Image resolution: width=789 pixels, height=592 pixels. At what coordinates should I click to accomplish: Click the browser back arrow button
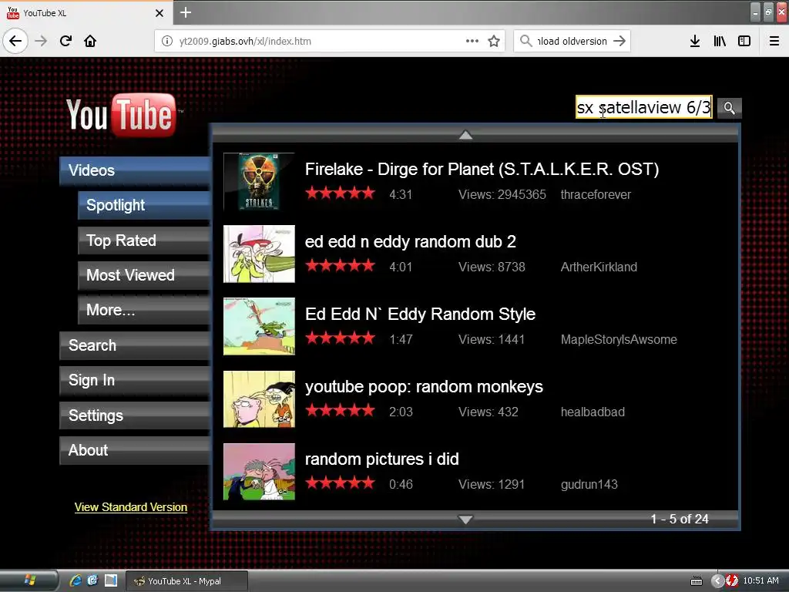pyautogui.click(x=15, y=41)
